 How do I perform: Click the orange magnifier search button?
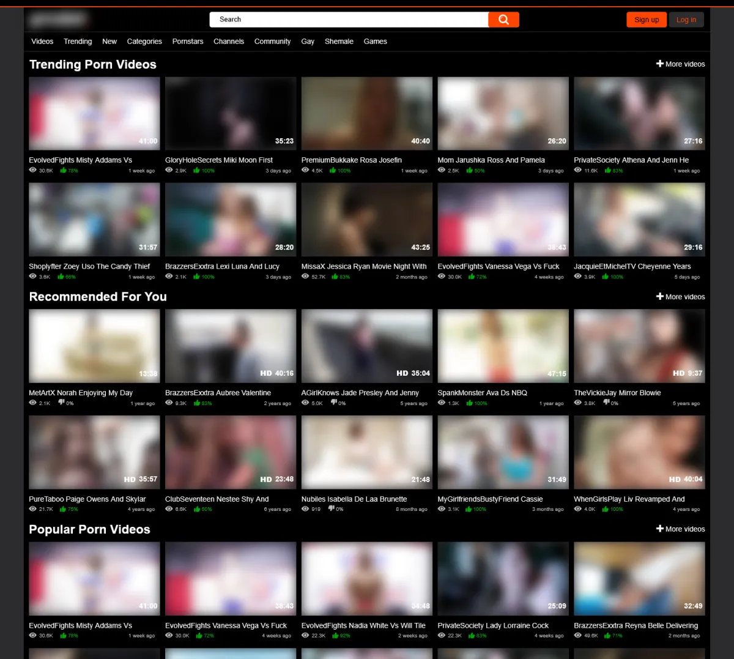(503, 20)
